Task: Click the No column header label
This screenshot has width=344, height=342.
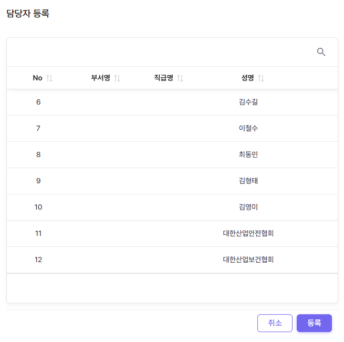Action: 37,78
